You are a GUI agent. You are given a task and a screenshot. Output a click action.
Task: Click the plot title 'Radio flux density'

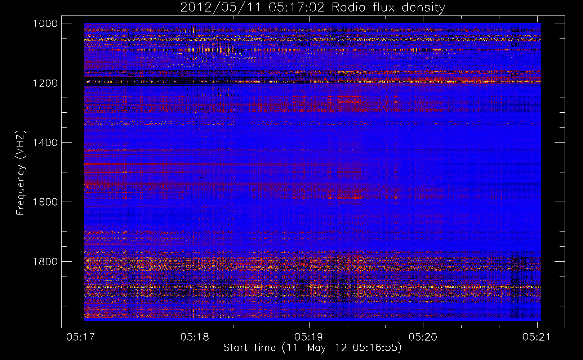click(388, 8)
